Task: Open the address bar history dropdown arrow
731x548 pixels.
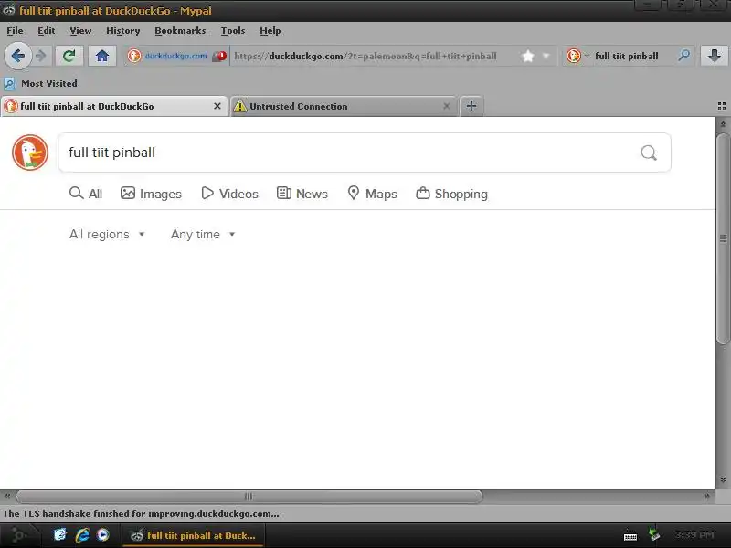Action: tap(546, 57)
